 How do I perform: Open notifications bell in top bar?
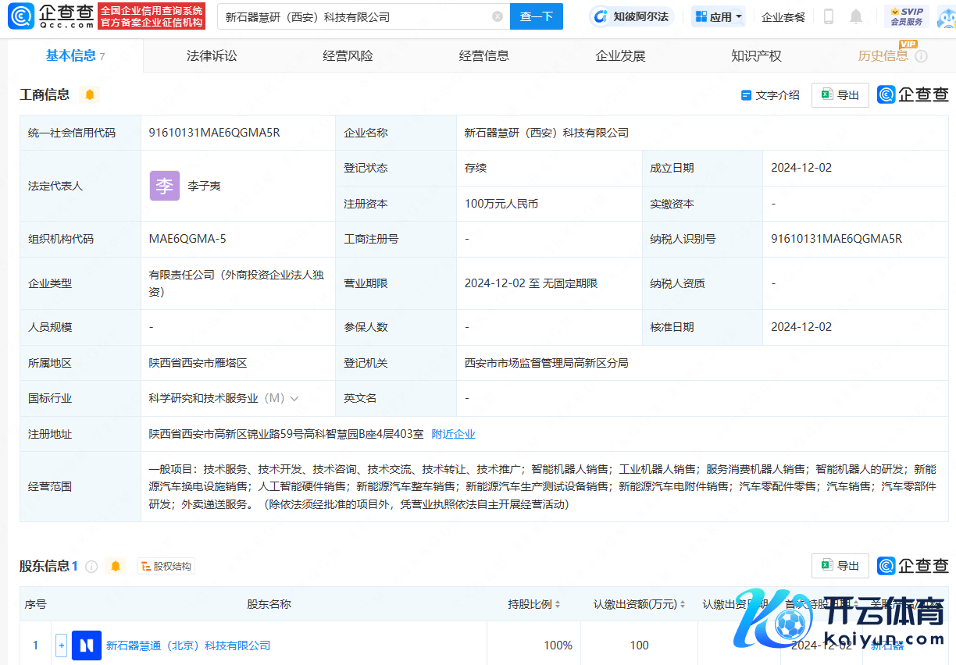pyautogui.click(x=856, y=16)
